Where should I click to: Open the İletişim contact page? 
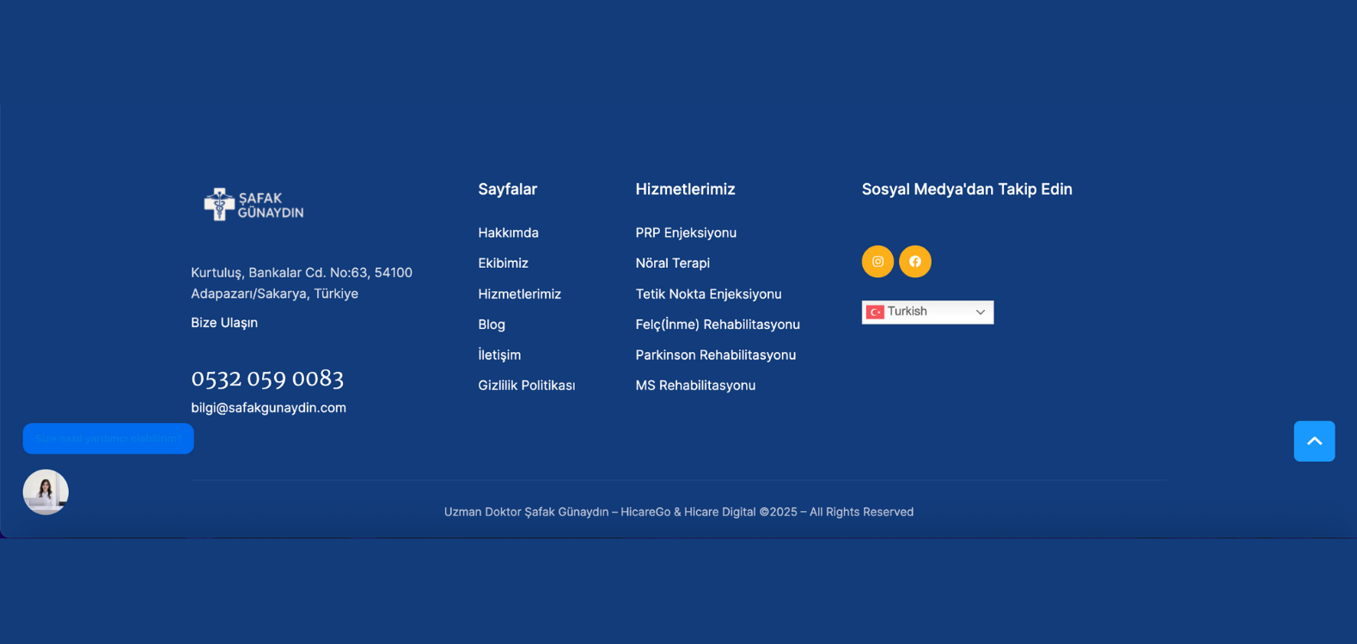[x=499, y=355]
